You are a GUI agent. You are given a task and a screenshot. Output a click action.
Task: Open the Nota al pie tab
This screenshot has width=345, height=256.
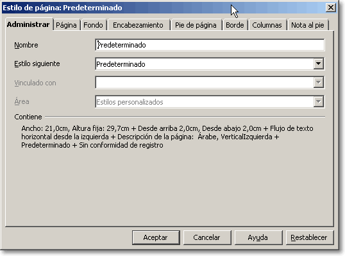click(308, 25)
